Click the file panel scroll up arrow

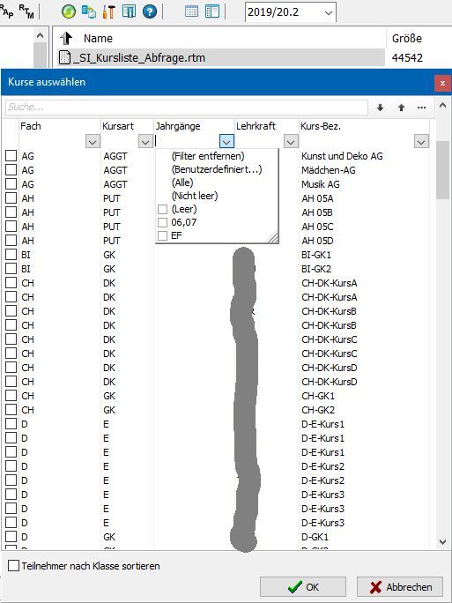click(40, 36)
